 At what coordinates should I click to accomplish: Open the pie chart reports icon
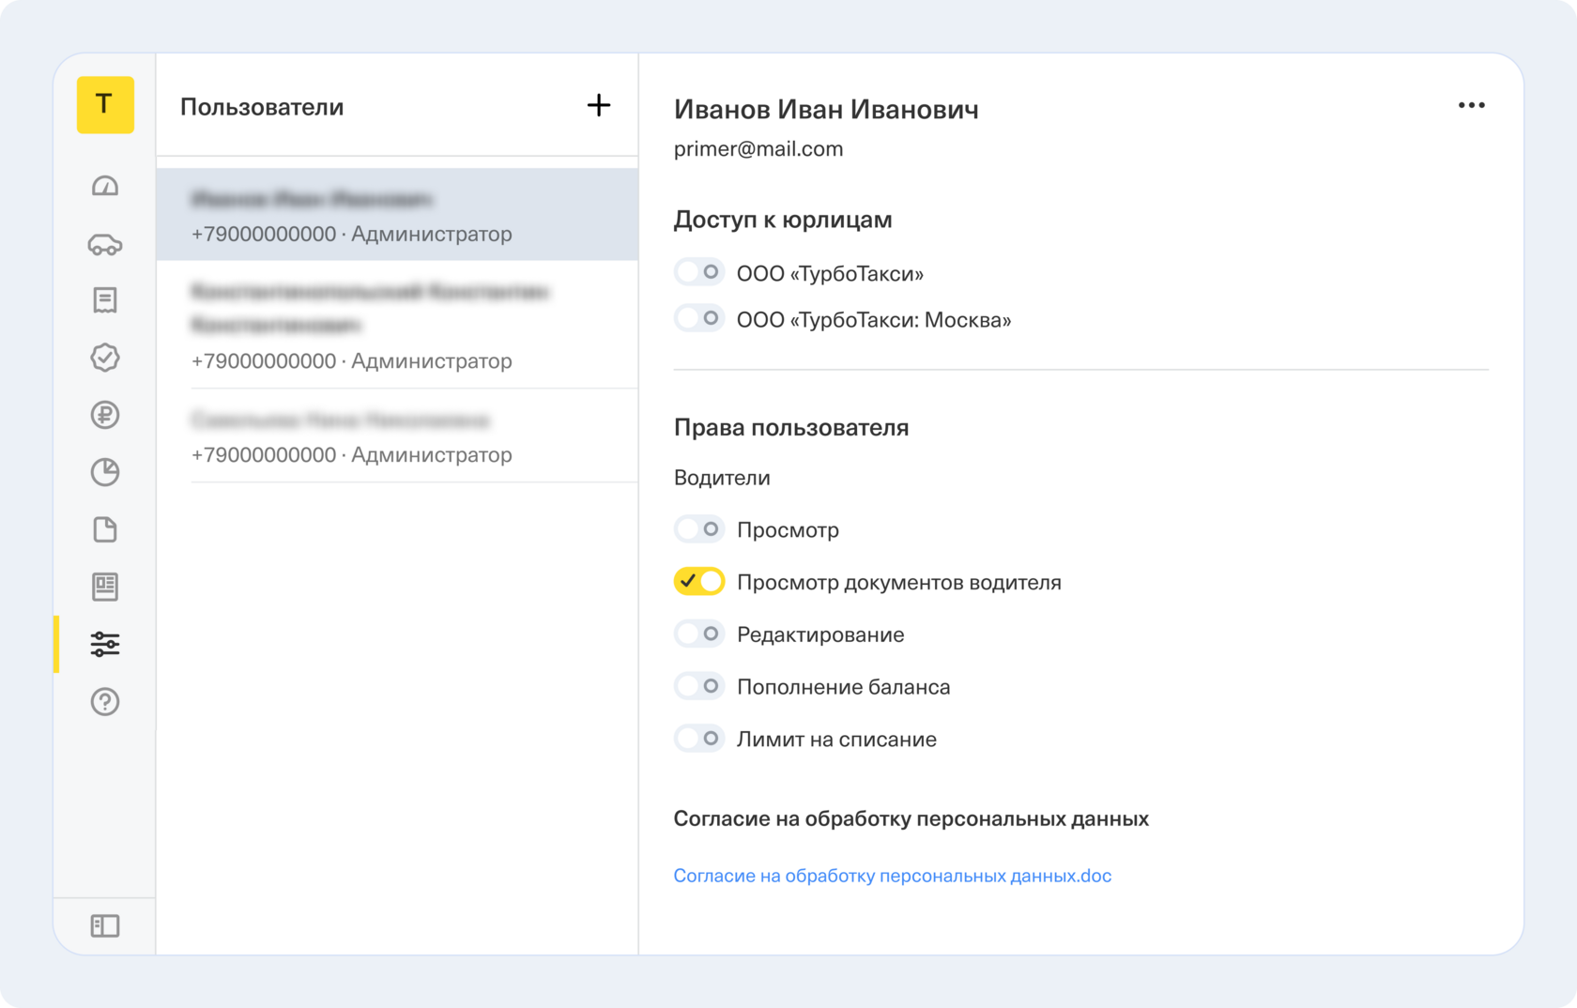pyautogui.click(x=105, y=472)
